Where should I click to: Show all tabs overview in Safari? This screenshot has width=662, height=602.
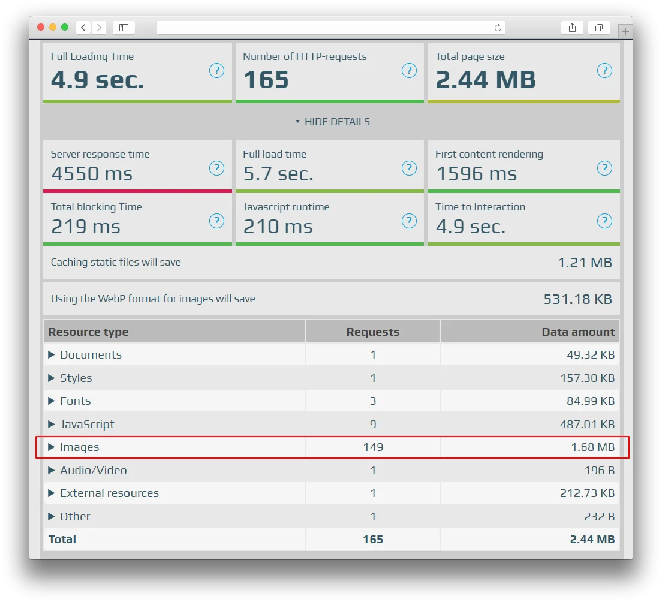pos(598,28)
